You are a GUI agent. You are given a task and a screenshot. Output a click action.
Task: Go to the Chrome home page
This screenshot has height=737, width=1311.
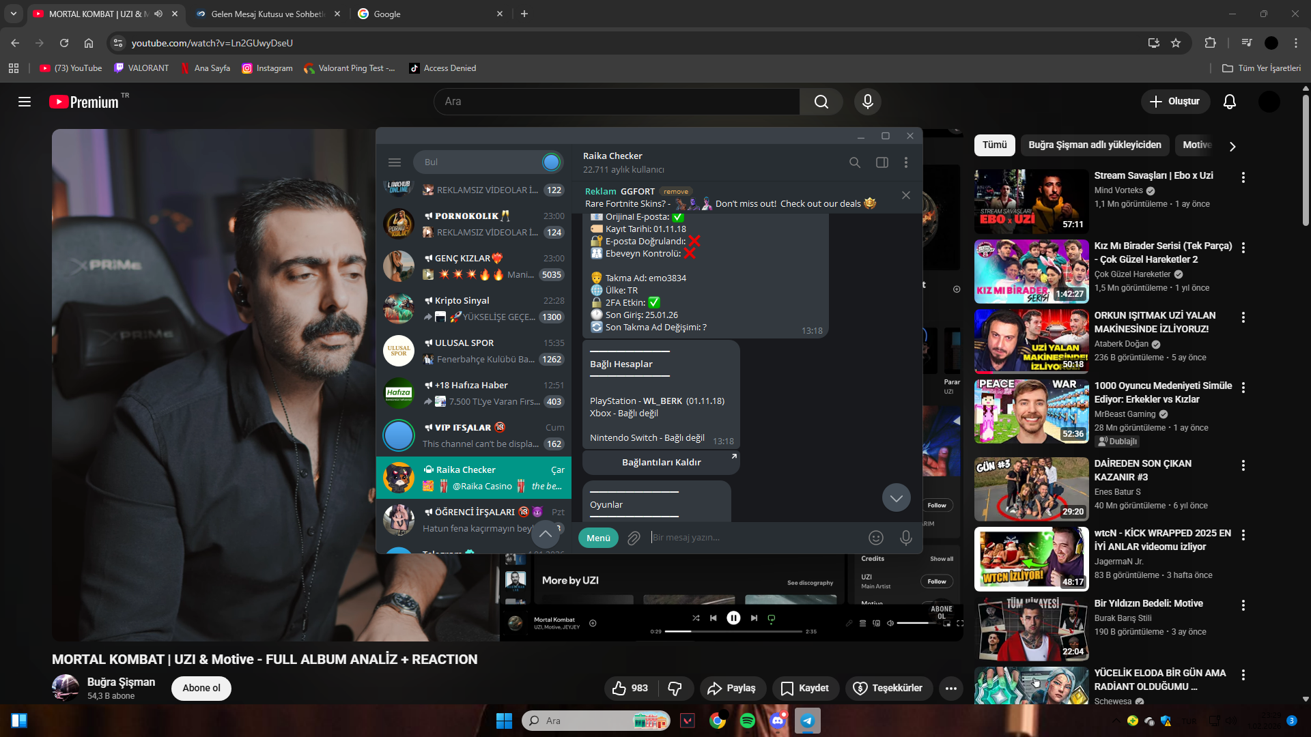(89, 43)
